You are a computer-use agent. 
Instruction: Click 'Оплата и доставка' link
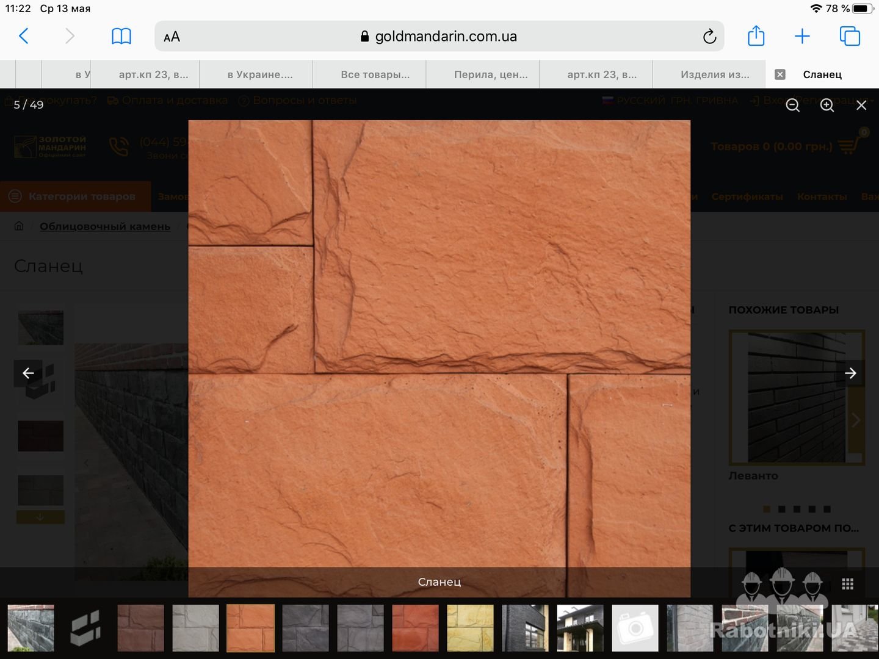click(167, 100)
